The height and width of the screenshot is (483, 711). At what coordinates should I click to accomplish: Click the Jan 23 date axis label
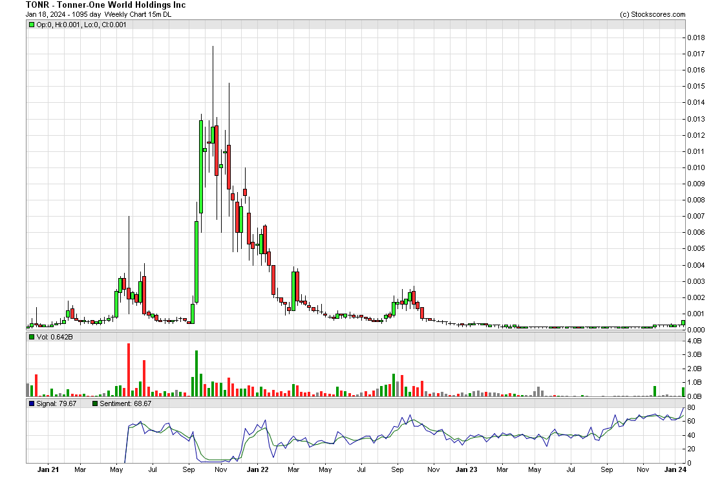467,470
